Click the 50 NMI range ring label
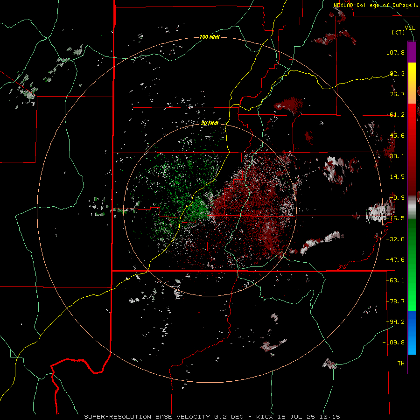Image resolution: width=420 pixels, height=420 pixels. tap(210, 124)
